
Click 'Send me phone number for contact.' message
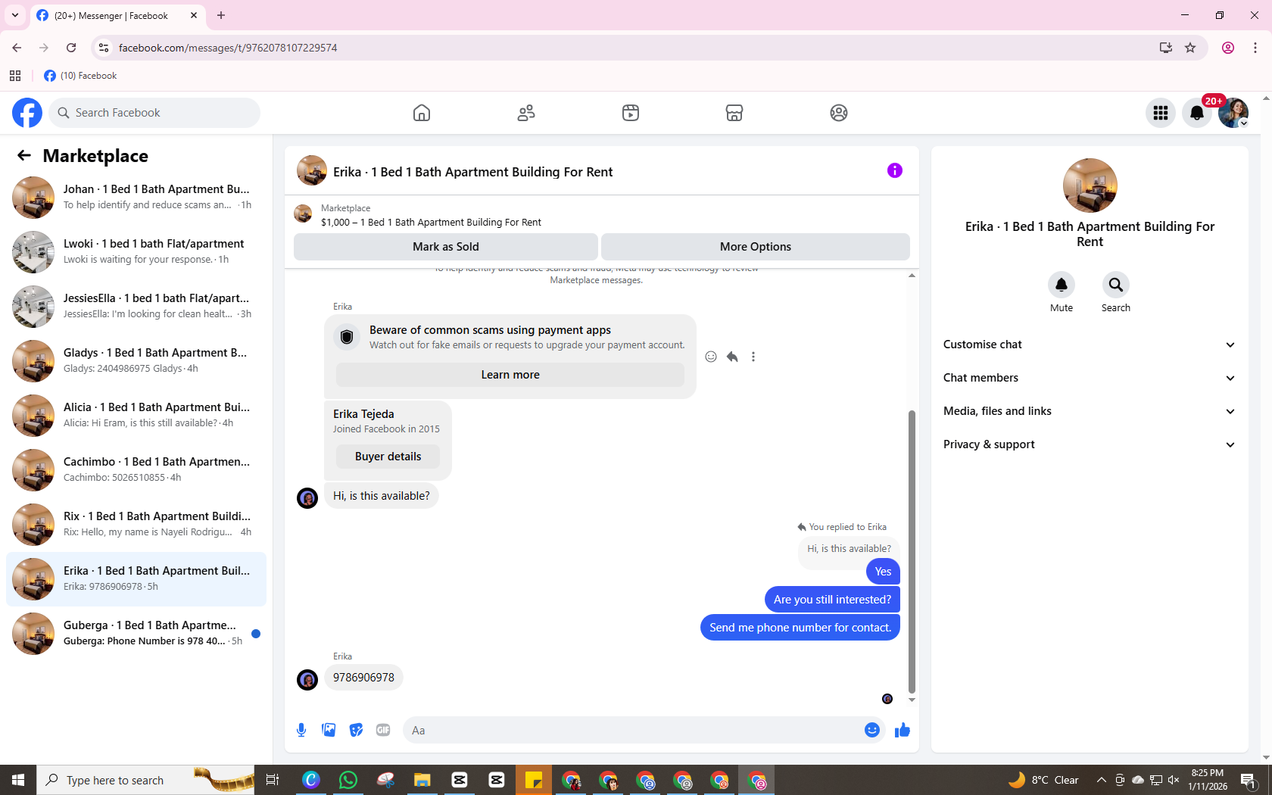tap(800, 628)
